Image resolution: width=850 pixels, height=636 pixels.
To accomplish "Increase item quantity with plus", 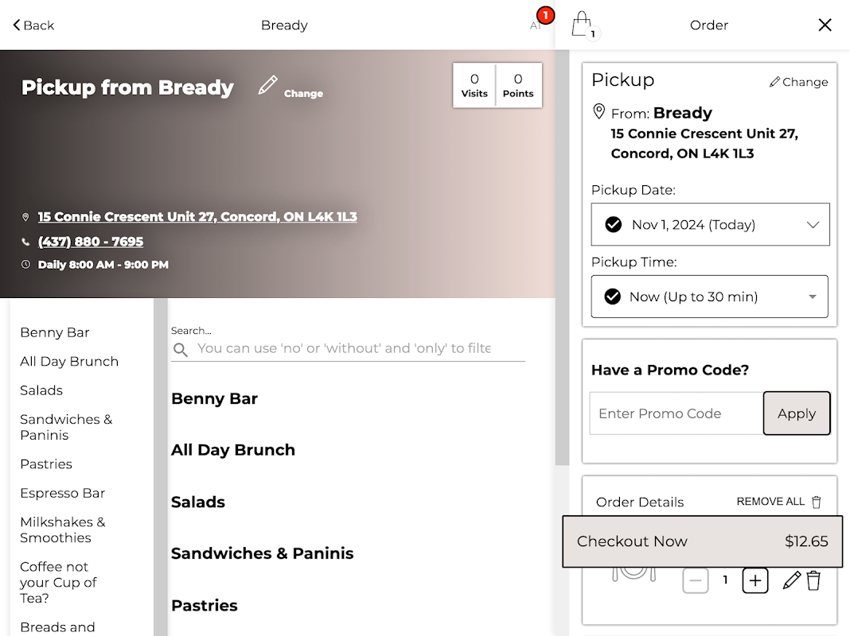I will pyautogui.click(x=755, y=581).
